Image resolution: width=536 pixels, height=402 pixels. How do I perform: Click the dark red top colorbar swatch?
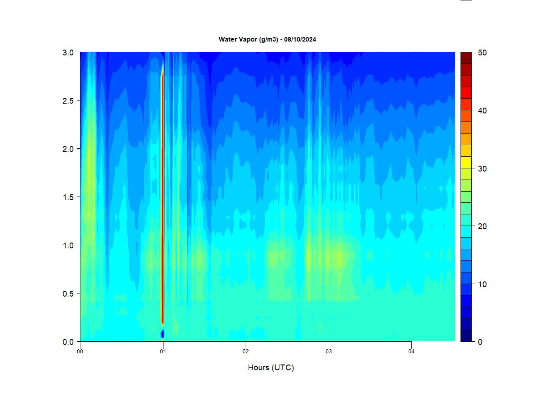[x=466, y=58]
